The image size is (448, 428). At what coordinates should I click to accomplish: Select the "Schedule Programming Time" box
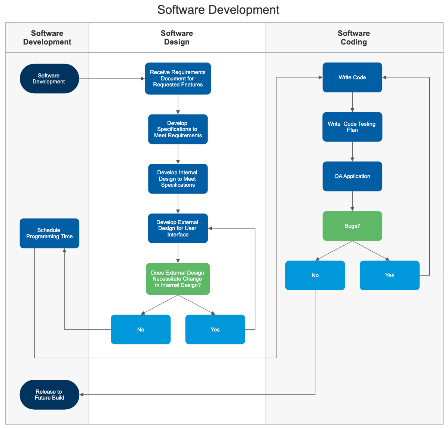coord(49,233)
